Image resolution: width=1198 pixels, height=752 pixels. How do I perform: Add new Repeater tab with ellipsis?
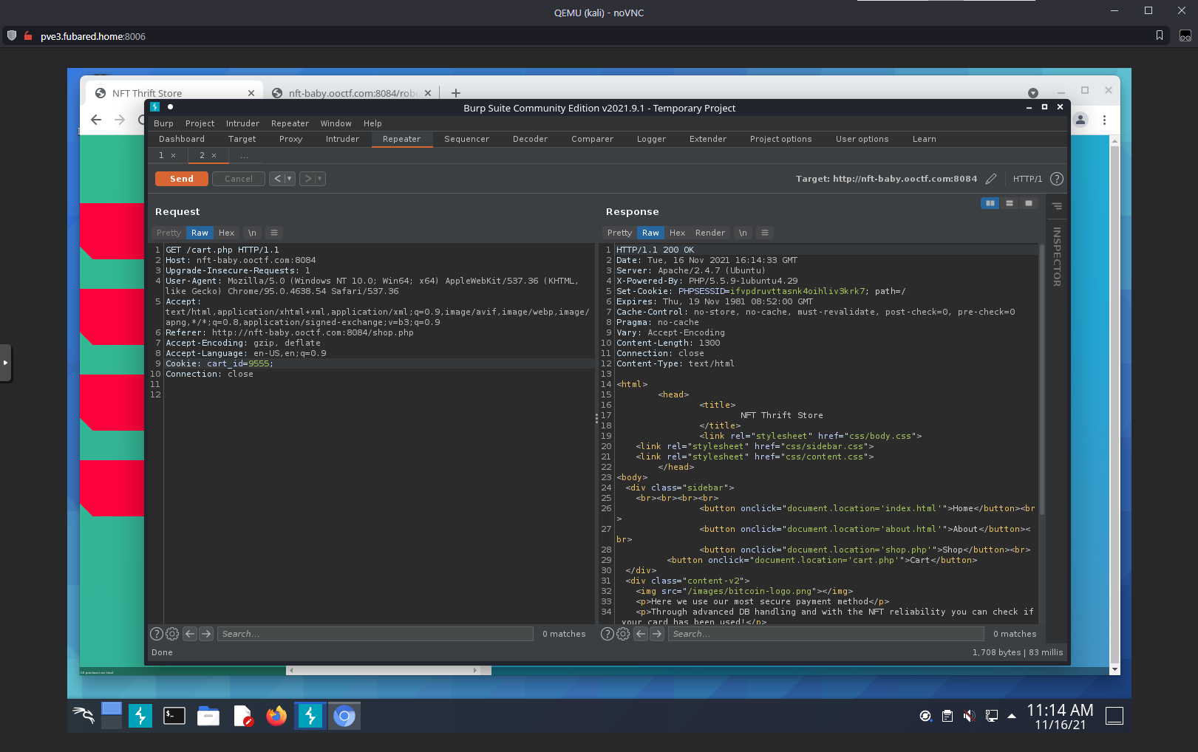click(x=244, y=155)
